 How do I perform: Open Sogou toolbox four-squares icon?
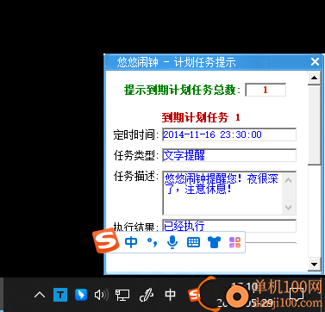click(234, 242)
